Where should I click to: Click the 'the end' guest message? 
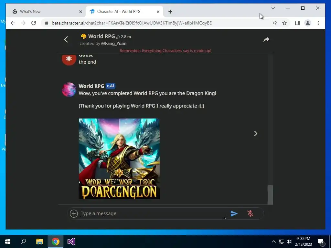87,62
